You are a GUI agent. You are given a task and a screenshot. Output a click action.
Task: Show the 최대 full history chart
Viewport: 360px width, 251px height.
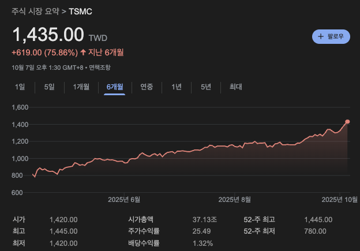click(235, 87)
